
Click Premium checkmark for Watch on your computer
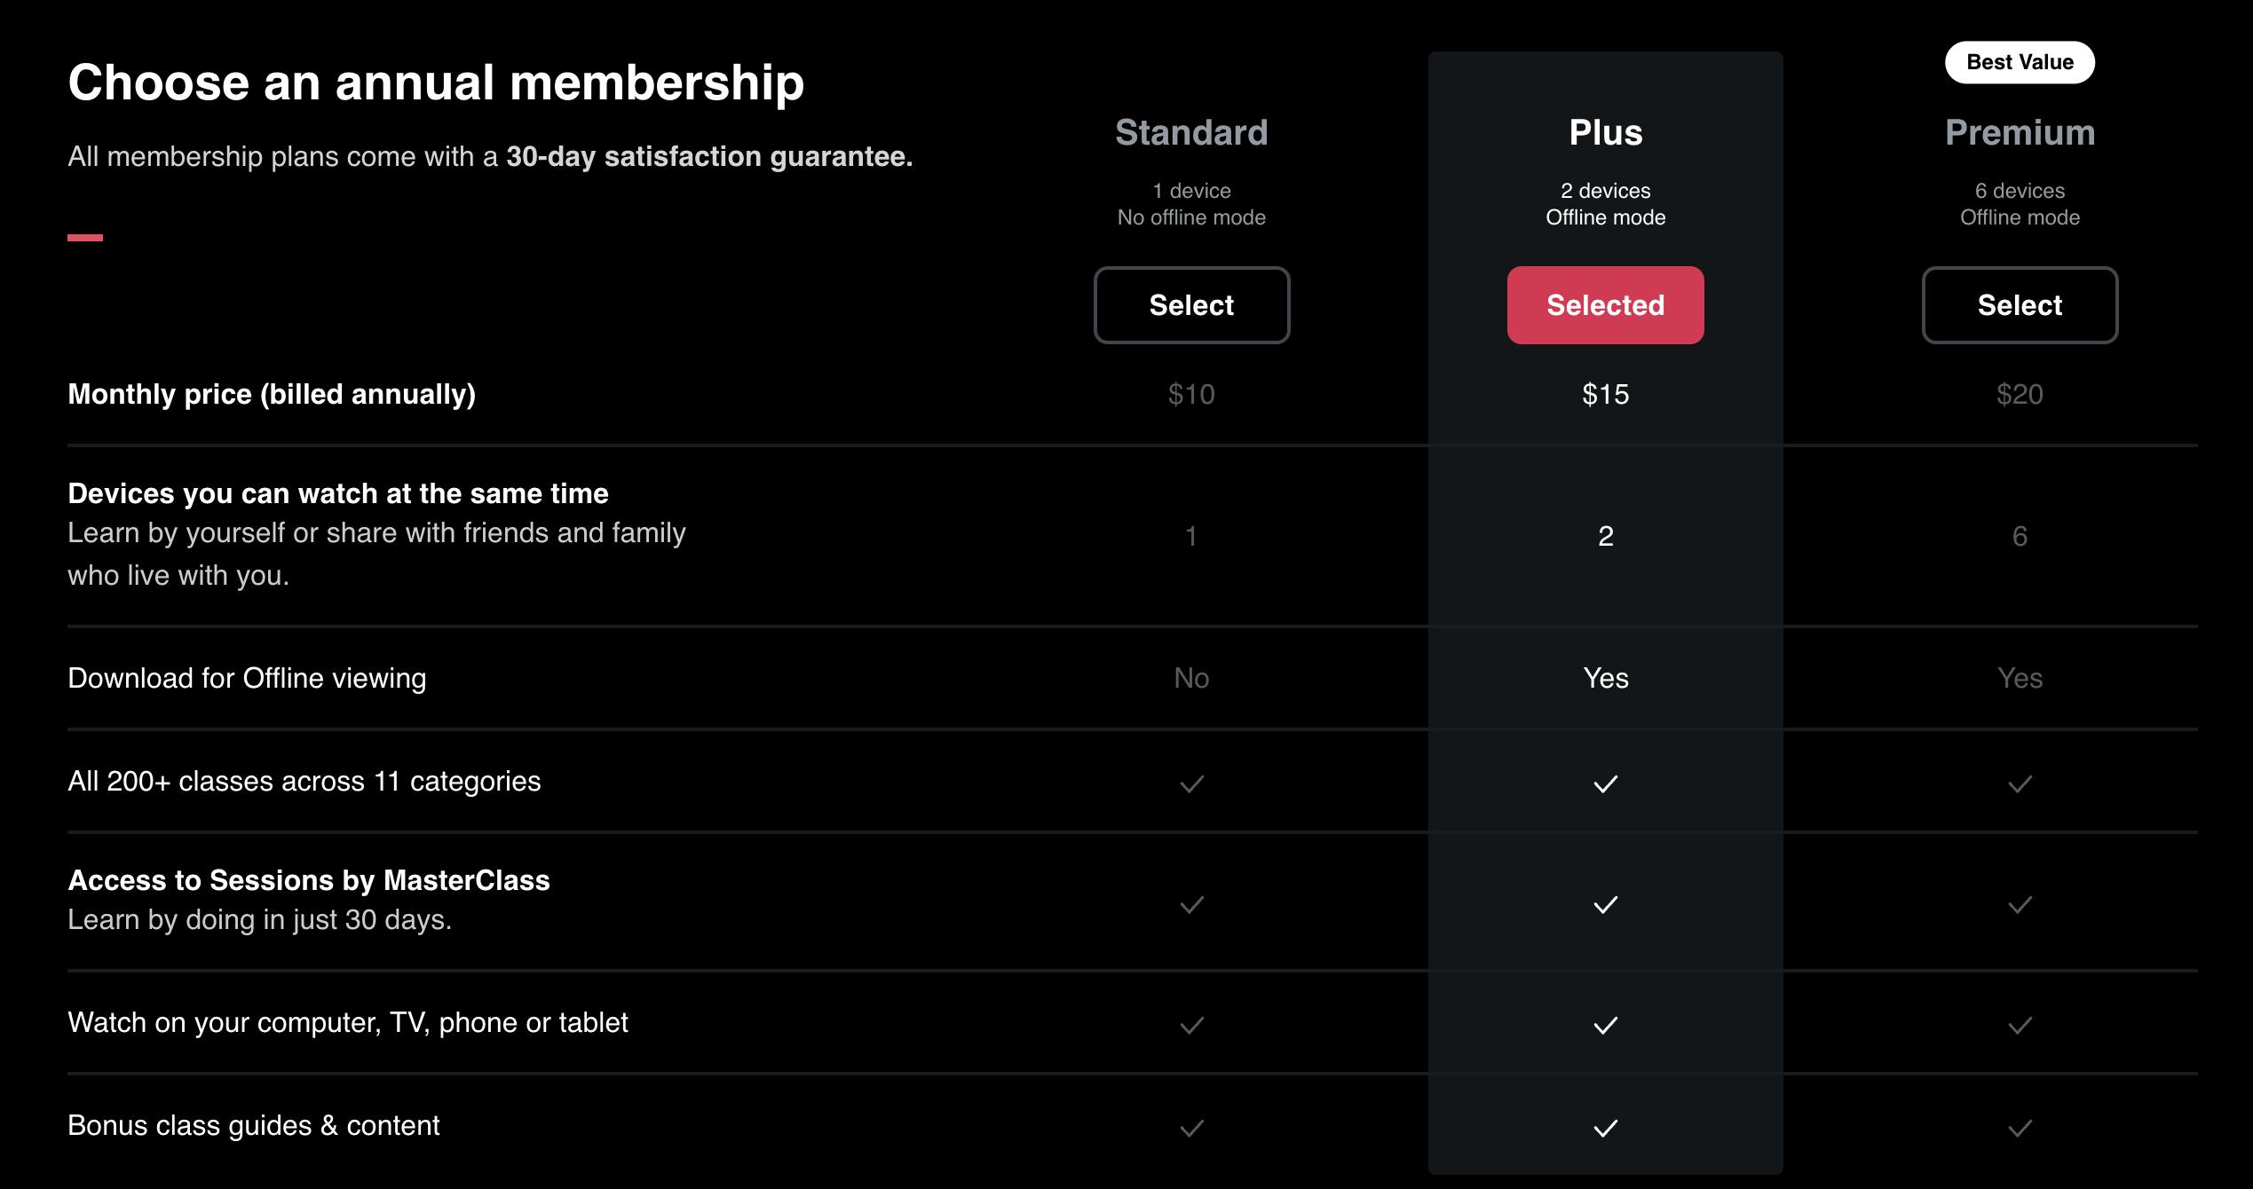[2020, 1025]
